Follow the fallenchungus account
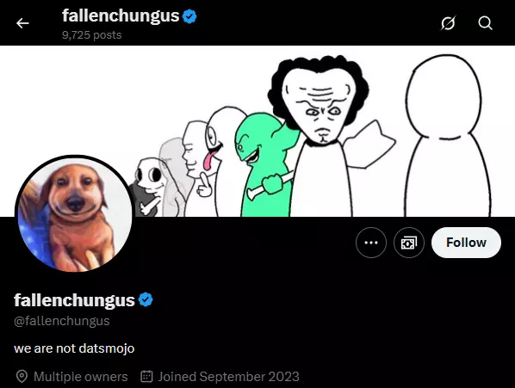 coord(466,243)
